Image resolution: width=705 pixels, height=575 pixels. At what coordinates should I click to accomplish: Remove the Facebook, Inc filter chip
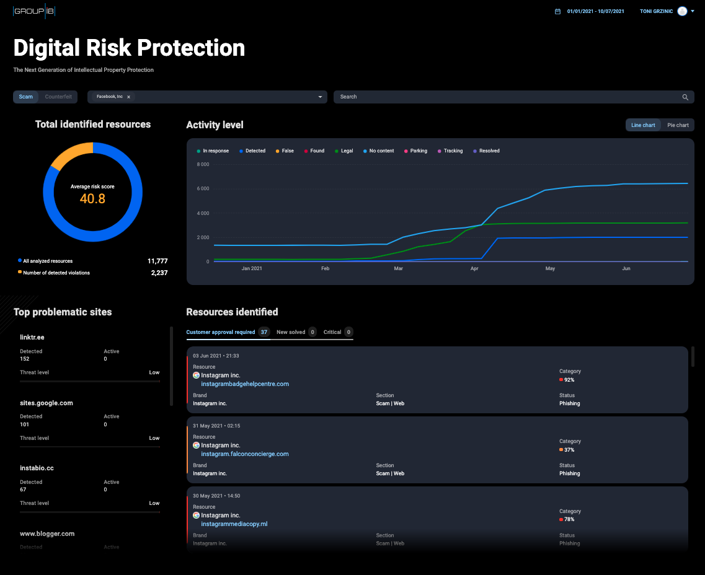128,97
